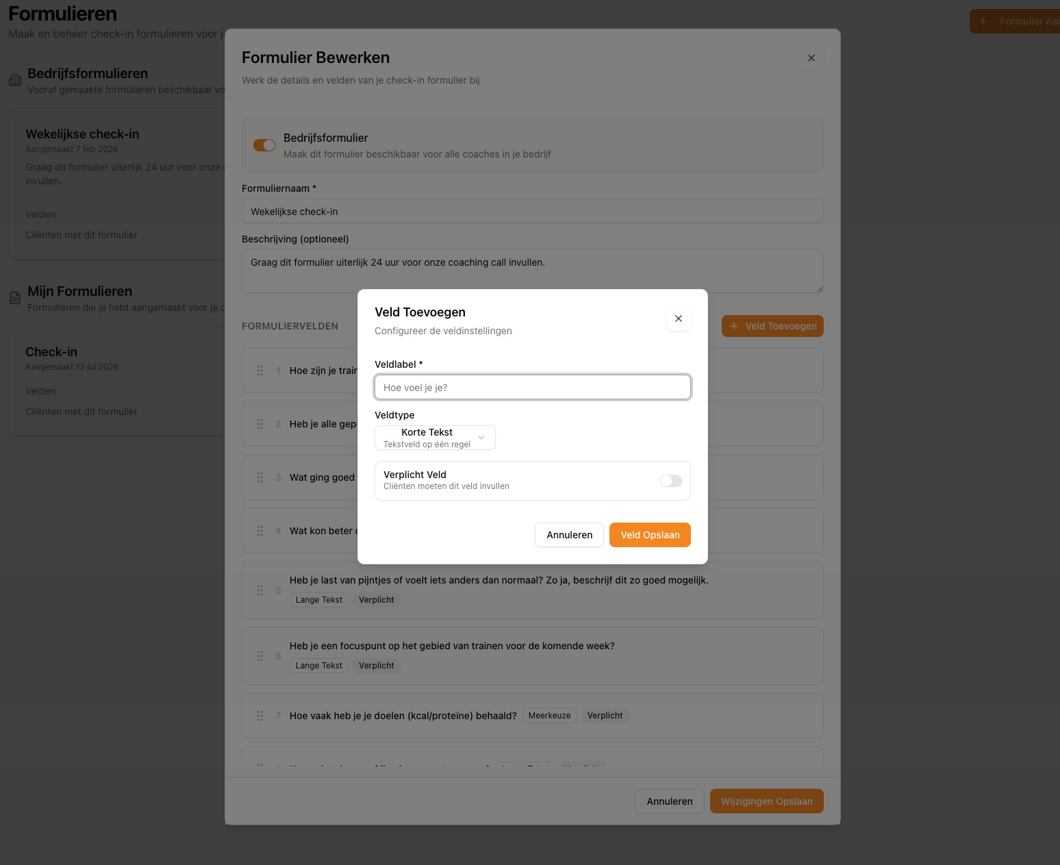
Task: Click drag handle of field 1
Action: pyautogui.click(x=260, y=371)
